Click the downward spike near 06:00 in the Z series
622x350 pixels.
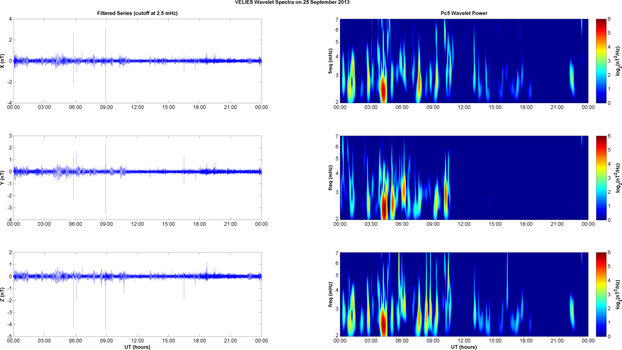[x=74, y=302]
